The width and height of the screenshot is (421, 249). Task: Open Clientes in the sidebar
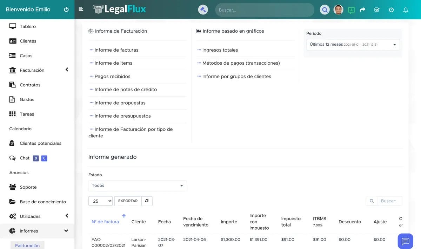click(x=28, y=41)
